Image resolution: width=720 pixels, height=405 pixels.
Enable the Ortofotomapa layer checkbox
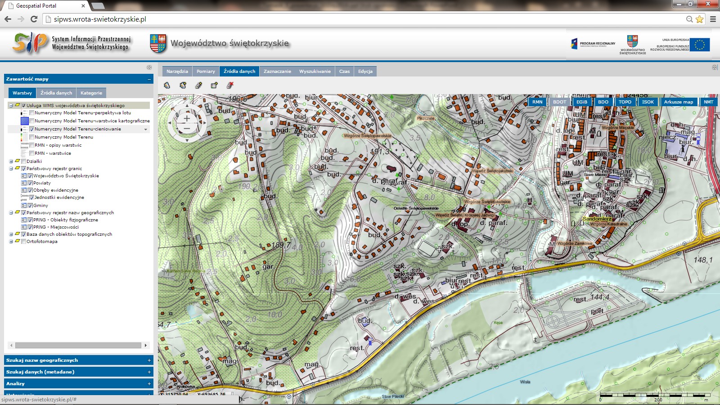24,242
